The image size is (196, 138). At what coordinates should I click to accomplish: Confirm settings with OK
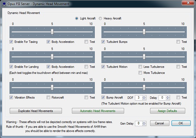181,123
